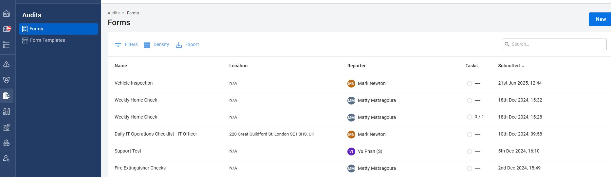Select Form Templates in the Audits menu
The height and width of the screenshot is (177, 611).
click(x=47, y=40)
